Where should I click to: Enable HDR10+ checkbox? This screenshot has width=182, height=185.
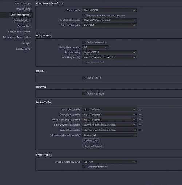[x=83, y=78]
